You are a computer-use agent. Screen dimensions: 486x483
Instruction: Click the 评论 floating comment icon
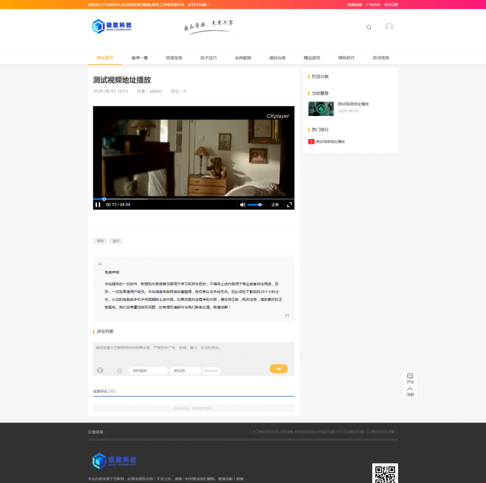pos(410,378)
